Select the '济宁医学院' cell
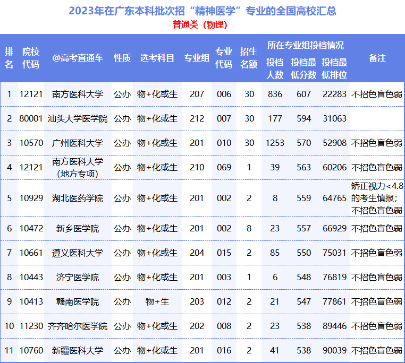The width and height of the screenshot is (405, 363). point(78,278)
